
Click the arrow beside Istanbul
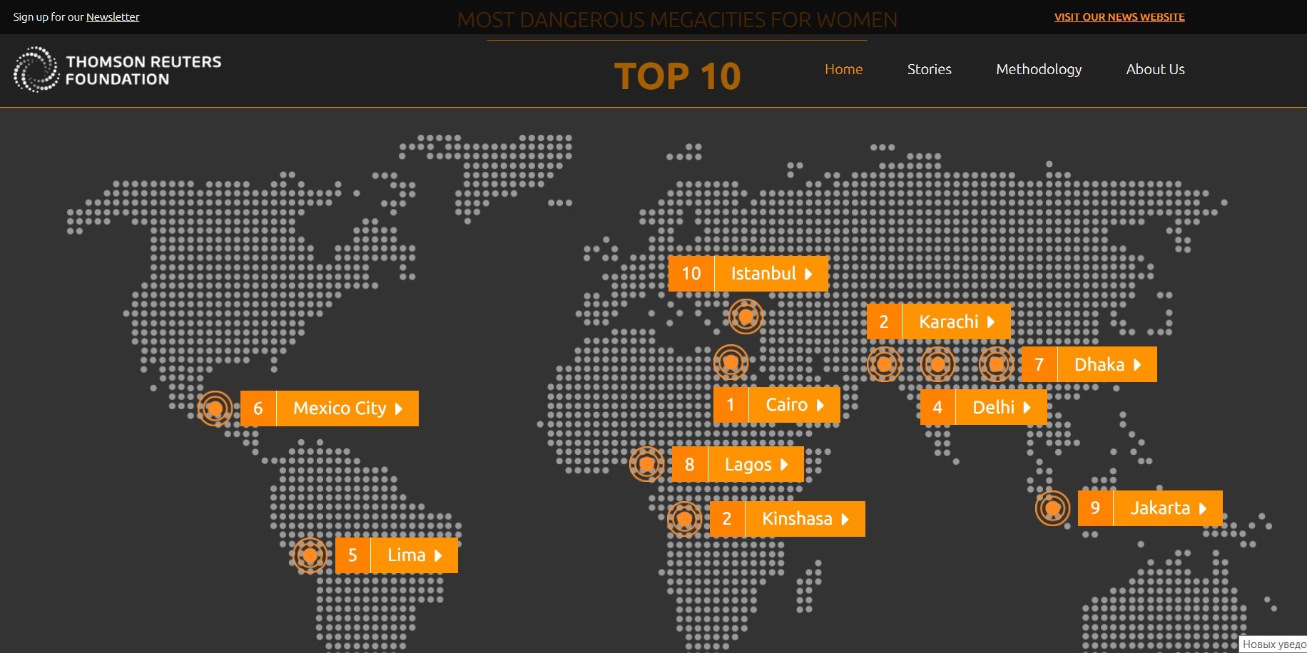pos(808,274)
